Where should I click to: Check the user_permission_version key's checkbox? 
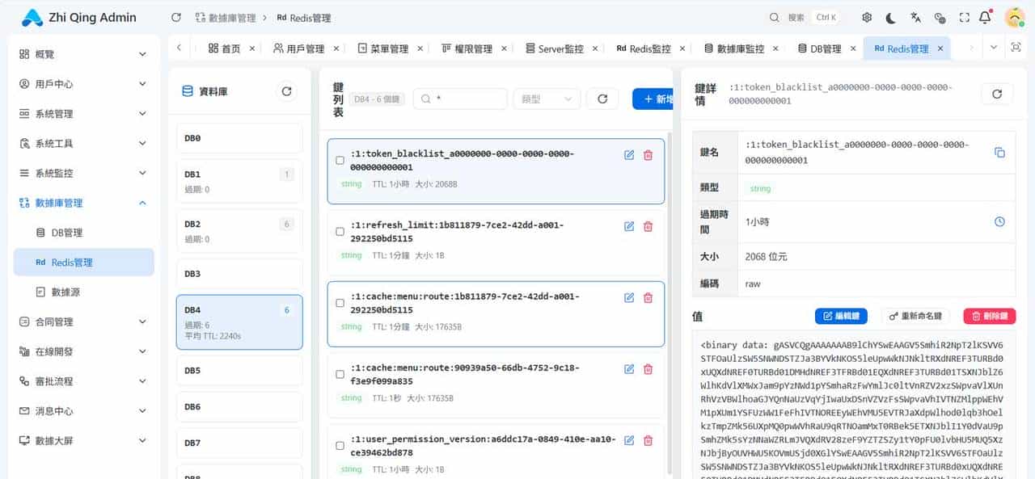(340, 444)
